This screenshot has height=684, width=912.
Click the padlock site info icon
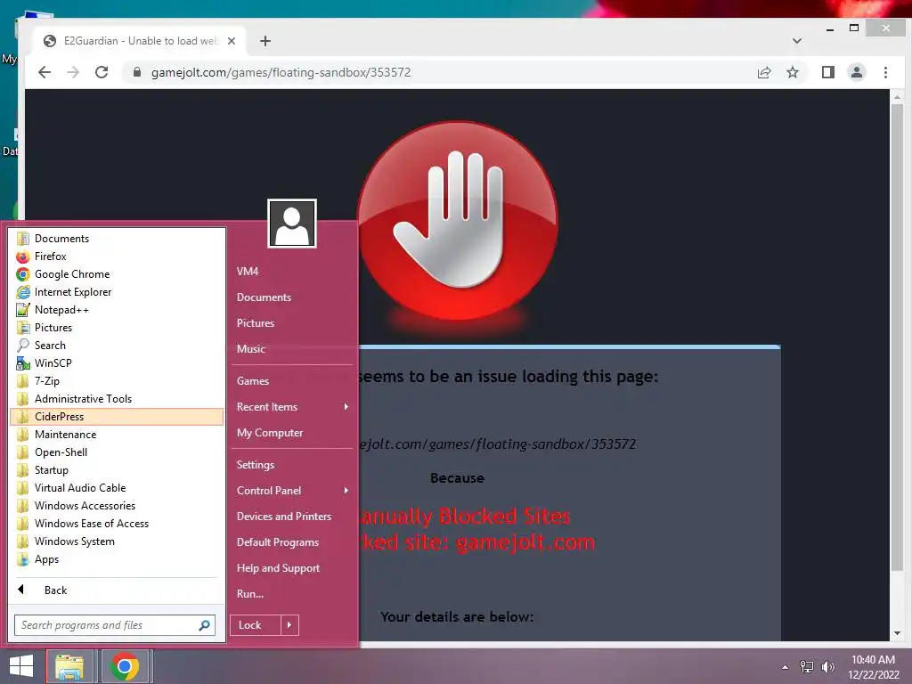[x=137, y=72]
